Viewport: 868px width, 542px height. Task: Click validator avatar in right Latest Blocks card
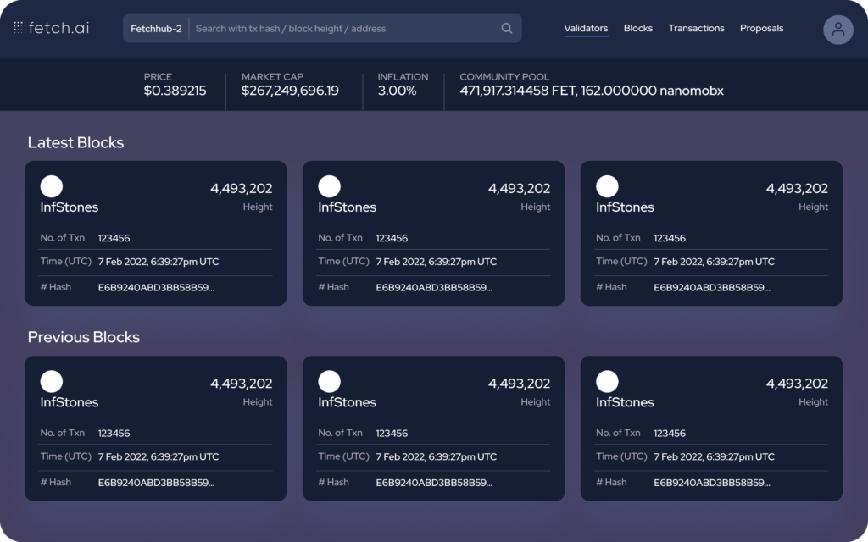click(x=607, y=186)
